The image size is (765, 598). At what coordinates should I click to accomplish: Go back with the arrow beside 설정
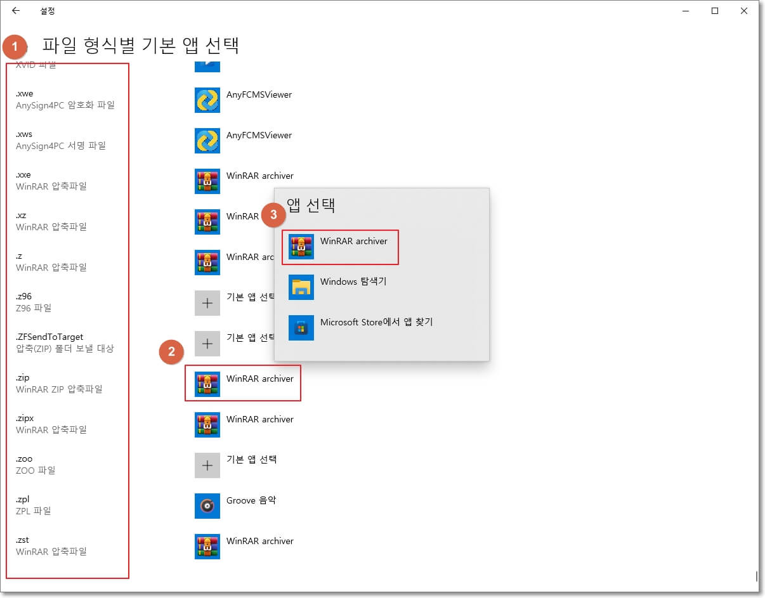[16, 11]
